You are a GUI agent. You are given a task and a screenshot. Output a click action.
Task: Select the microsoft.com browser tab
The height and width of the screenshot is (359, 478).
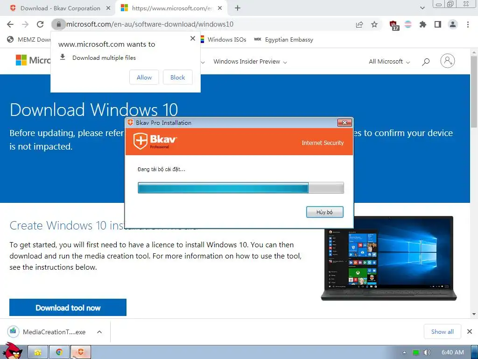pos(171,8)
